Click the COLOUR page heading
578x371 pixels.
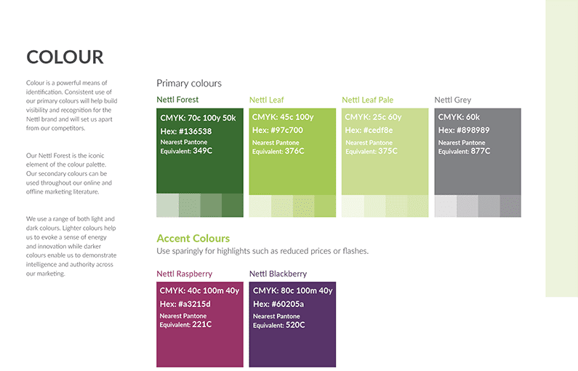click(65, 57)
